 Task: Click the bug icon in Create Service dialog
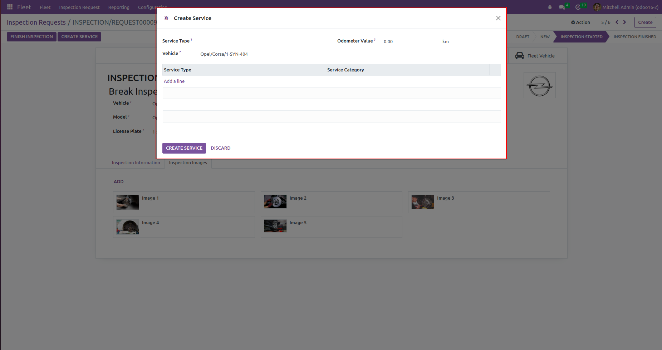point(166,18)
